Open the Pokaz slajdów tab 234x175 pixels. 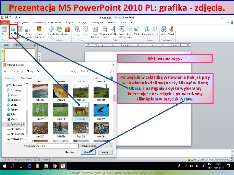(x=97, y=22)
